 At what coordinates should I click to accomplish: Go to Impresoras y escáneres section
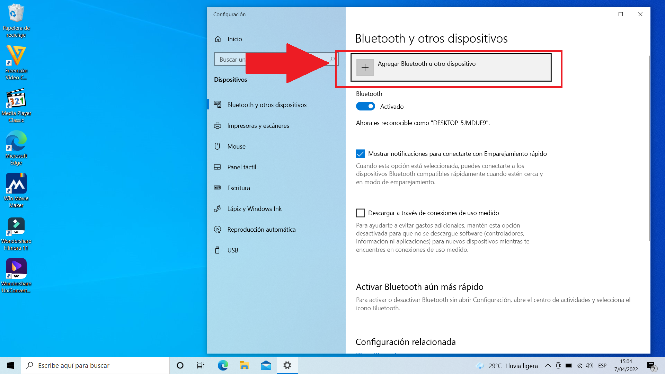pos(258,126)
